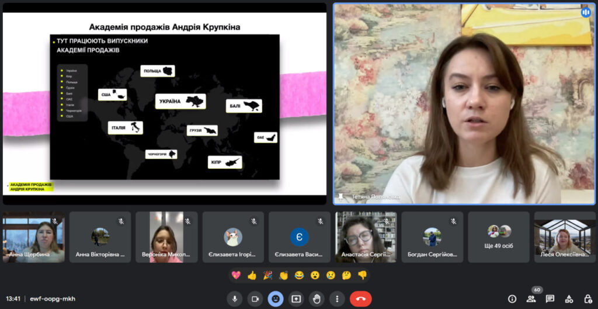Viewport: 598px width, 309px height.
Task: Toggle the raise hand button
Action: point(317,298)
